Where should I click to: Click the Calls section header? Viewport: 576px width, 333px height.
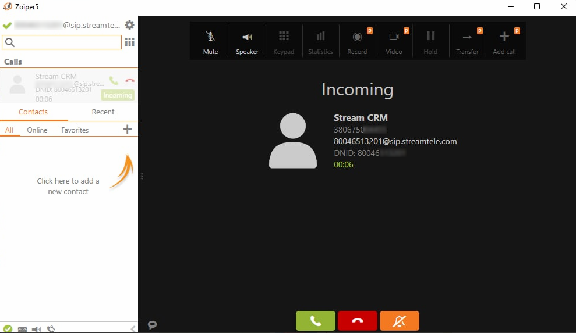coord(13,62)
